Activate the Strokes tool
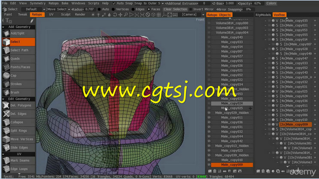Image resolution: width=319 pixels, height=179 pixels. click(18, 84)
